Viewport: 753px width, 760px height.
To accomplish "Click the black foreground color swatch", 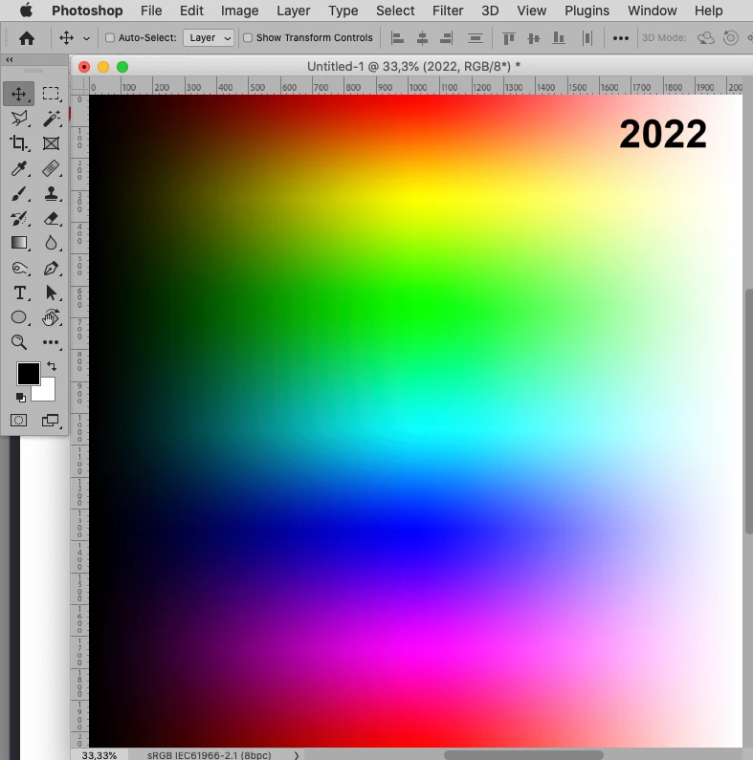I will [28, 373].
